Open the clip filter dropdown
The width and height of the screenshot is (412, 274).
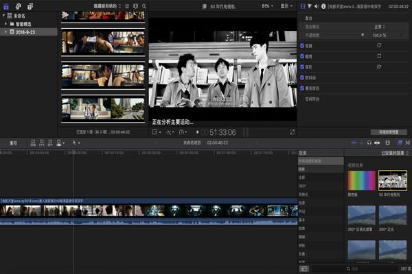pyautogui.click(x=107, y=6)
